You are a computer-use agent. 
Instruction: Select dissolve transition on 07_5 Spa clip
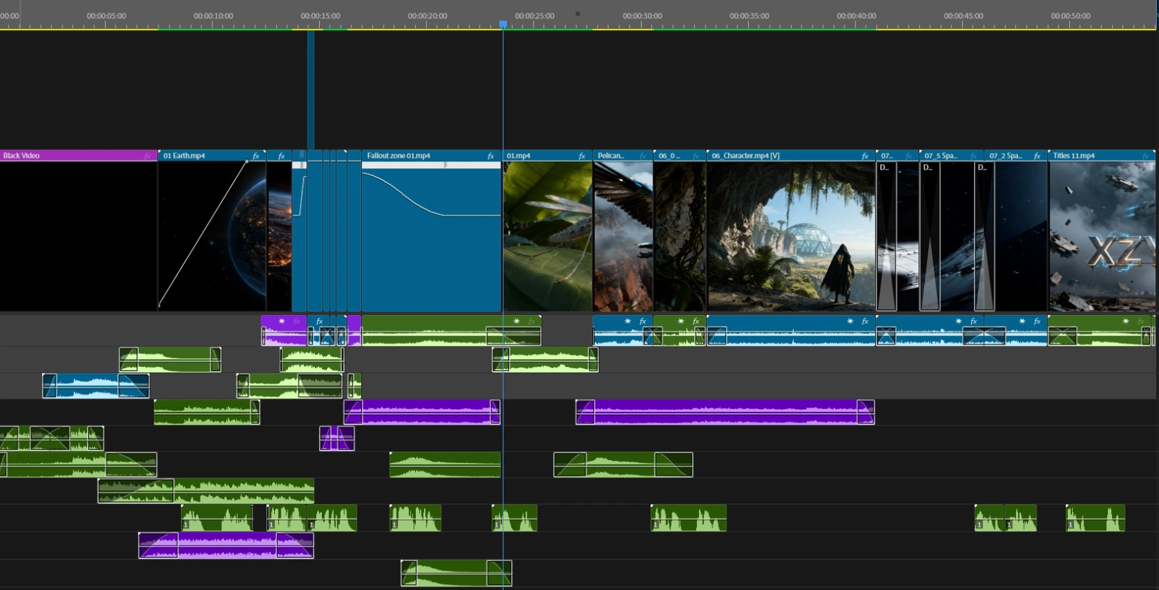pos(930,236)
